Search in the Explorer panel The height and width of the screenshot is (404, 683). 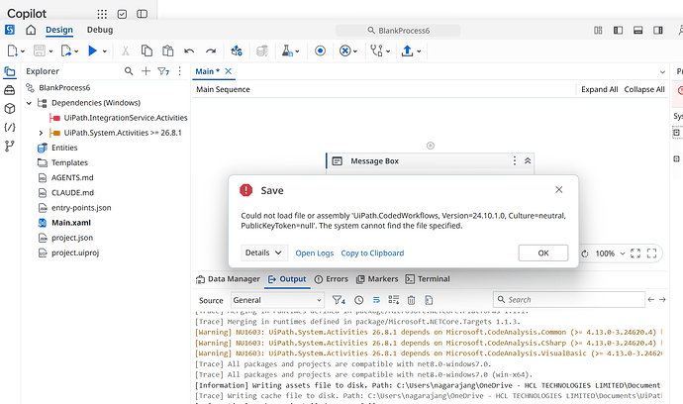click(x=129, y=71)
